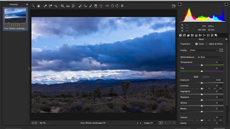This screenshot has height=129, width=230.
Task: Select the Transform tool
Action: [73, 6]
